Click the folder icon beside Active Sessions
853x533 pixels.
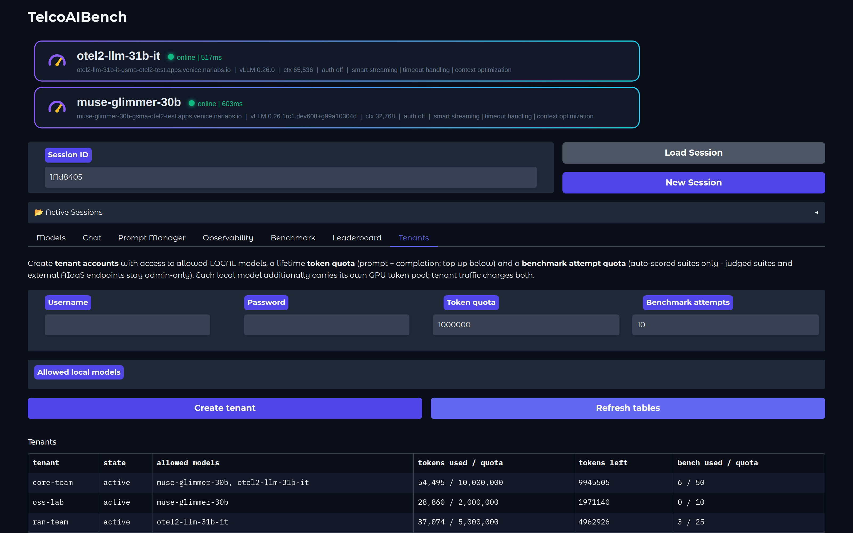38,212
